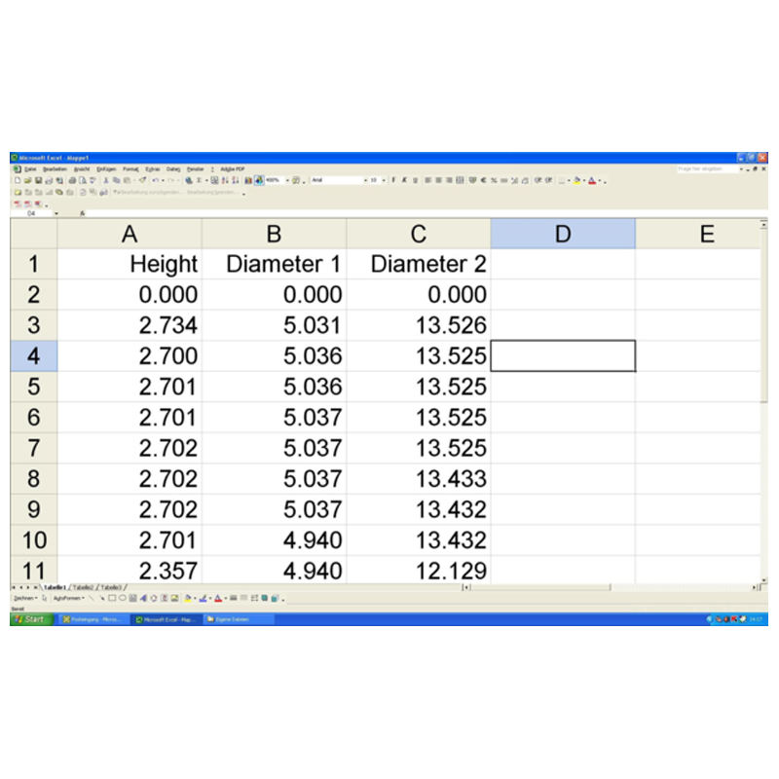Toggle the Drawing toolbar icon
The width and height of the screenshot is (779, 779).
tap(259, 180)
